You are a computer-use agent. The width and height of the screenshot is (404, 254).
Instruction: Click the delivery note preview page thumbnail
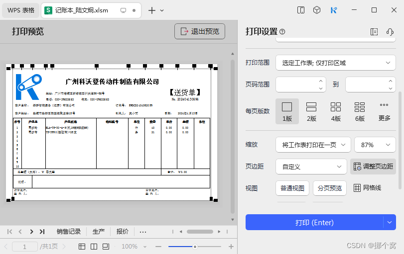click(x=112, y=133)
